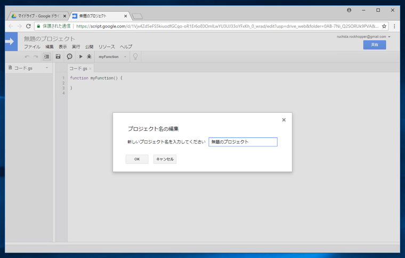The image size is (405, 258).
Task: Click the redo arrow in toolbar
Action: pos(36,57)
